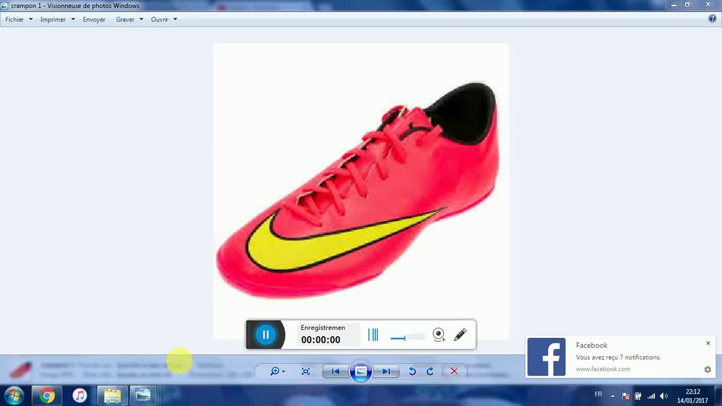
Task: Click the magnifier zoom icon in photo viewer
Action: coord(275,371)
